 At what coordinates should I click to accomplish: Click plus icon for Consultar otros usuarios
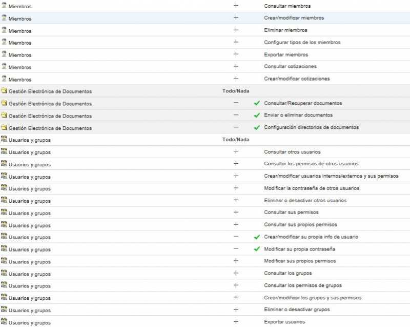[236, 151]
